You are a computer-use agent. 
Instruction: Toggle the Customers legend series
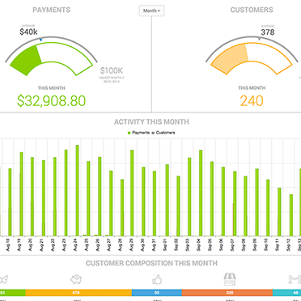(x=163, y=133)
